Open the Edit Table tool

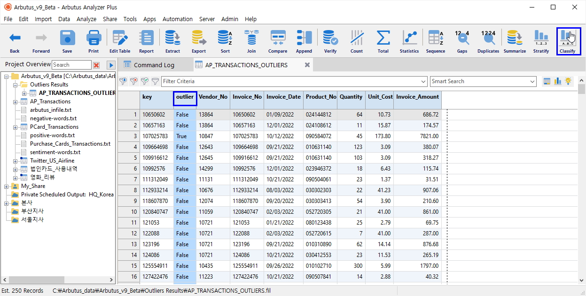click(x=120, y=41)
